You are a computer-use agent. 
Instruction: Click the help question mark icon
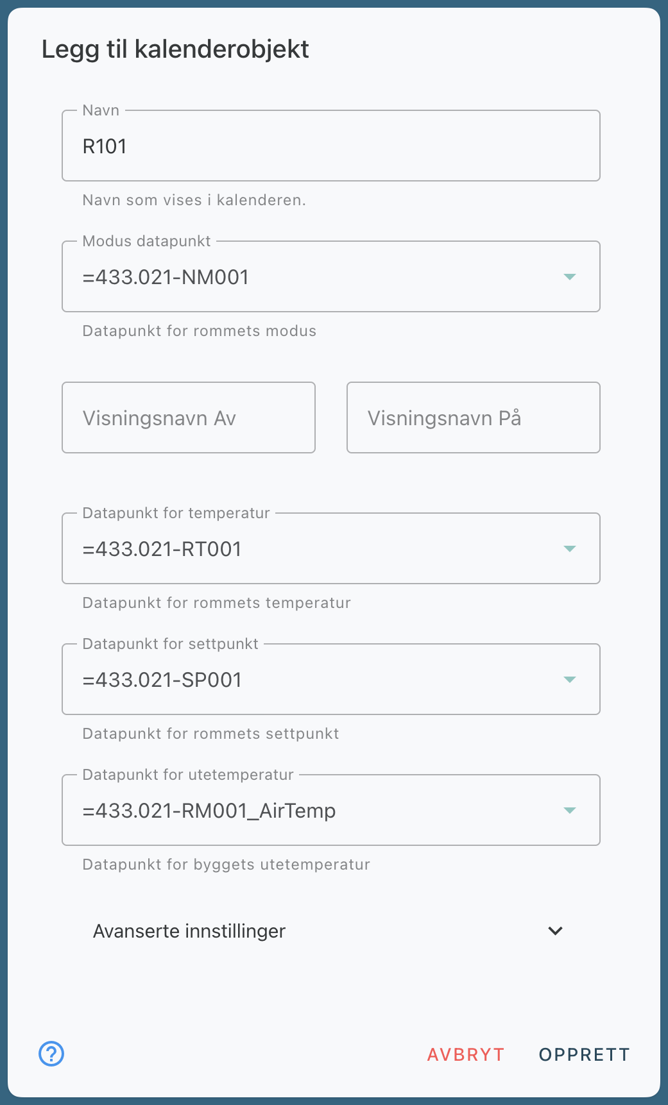(x=51, y=1054)
